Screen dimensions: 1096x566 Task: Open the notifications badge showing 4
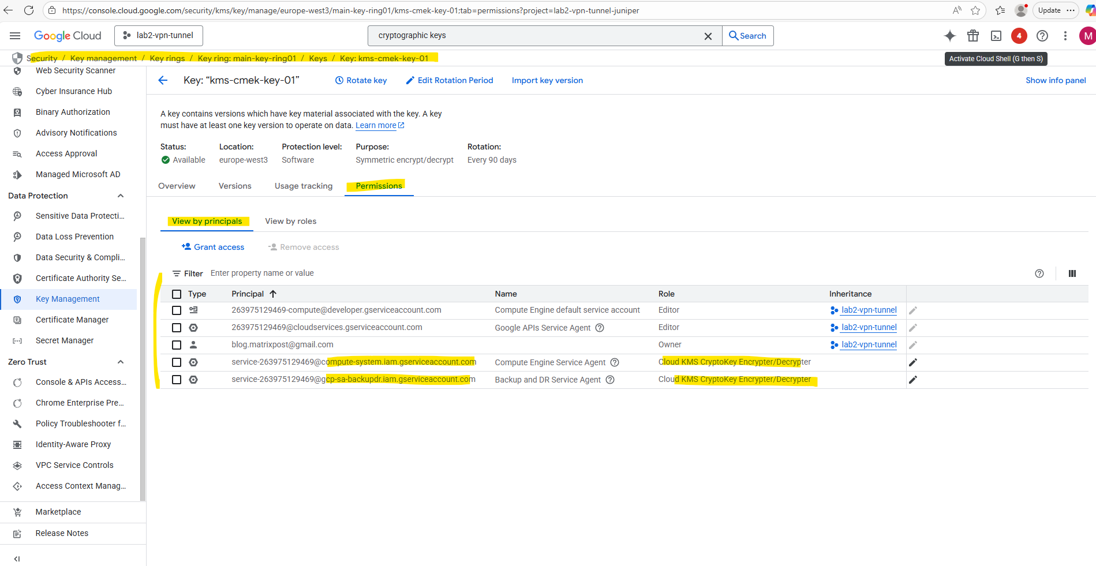tap(1019, 36)
